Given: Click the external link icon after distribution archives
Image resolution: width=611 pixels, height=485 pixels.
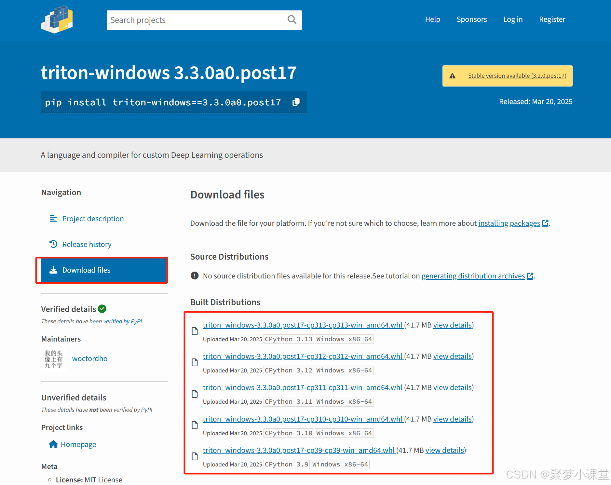Looking at the screenshot, I should pyautogui.click(x=530, y=276).
